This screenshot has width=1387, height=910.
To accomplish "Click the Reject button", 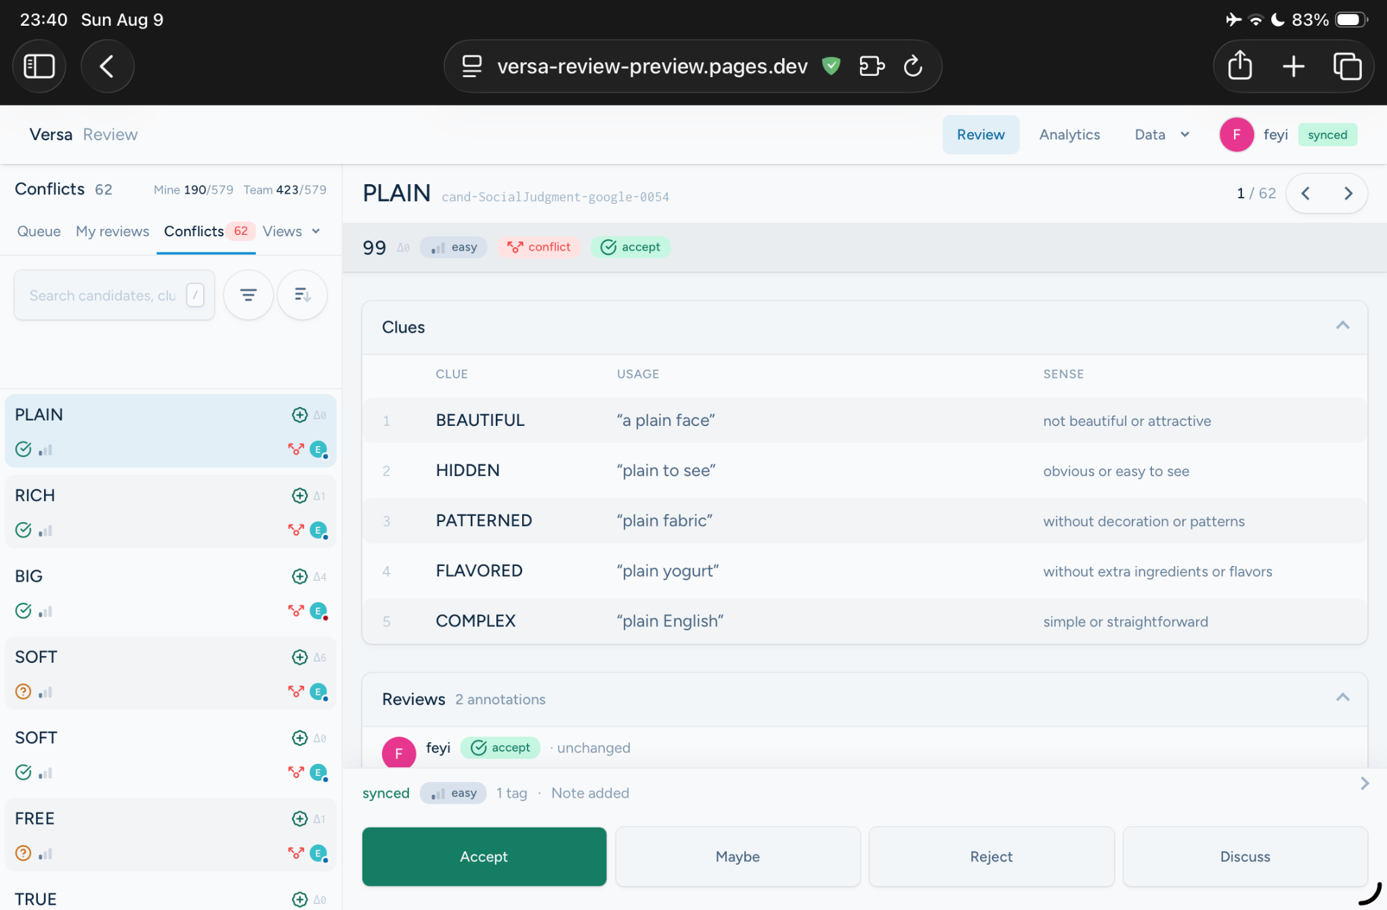I will coord(991,857).
